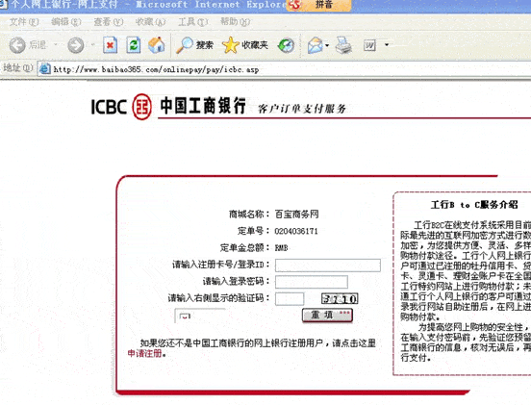Open Search with magnifying glass icon
531x405 pixels.
pyautogui.click(x=195, y=45)
